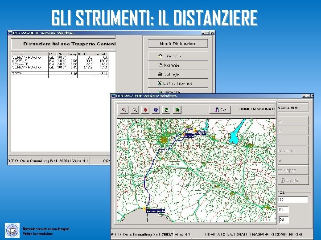The width and height of the screenshot is (321, 240).
Task: Click the zoom out magnifier icon
Action: [135, 110]
